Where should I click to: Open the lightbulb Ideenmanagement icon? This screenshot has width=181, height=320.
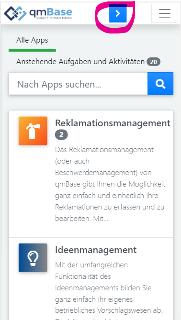[x=33, y=258]
